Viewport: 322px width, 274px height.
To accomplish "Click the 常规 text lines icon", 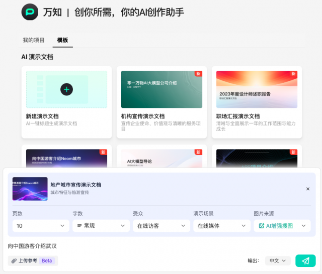I will click(79, 226).
